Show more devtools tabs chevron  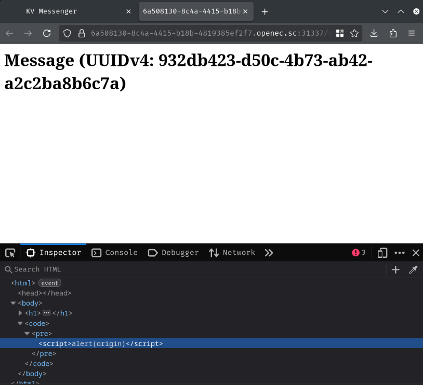[x=269, y=253]
